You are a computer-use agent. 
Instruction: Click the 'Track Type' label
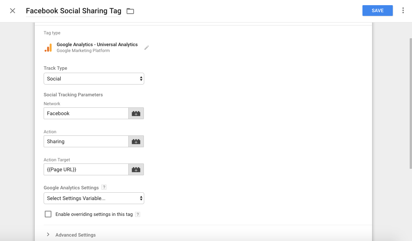pos(55,68)
